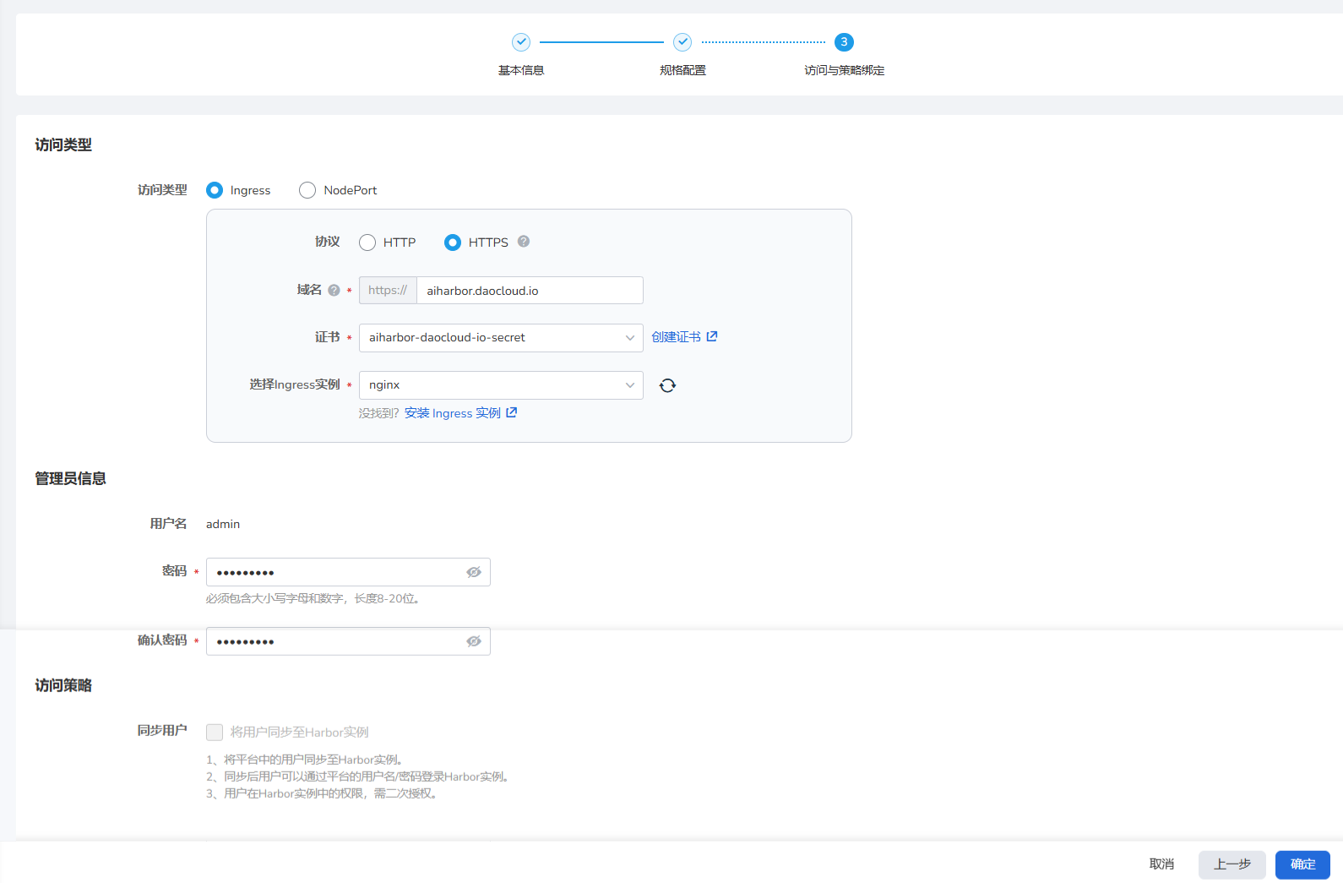Click the domain name input field
1343x883 pixels.
pos(529,291)
